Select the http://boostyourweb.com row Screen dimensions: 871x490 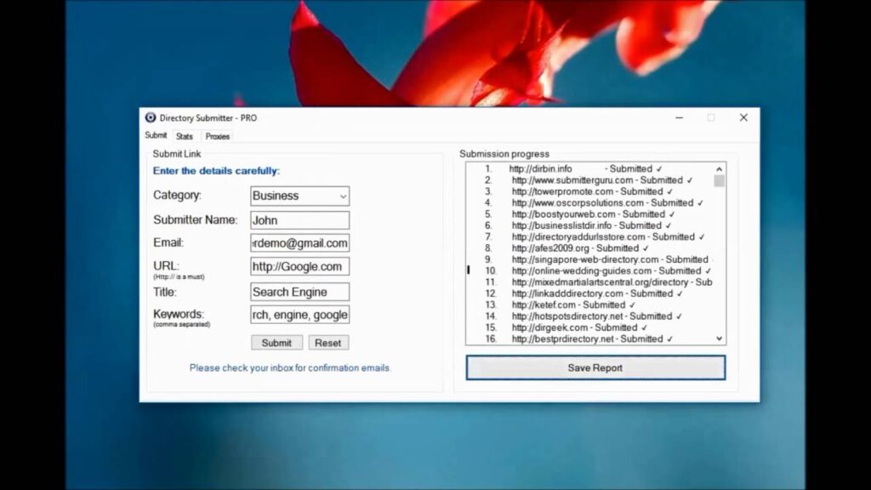(590, 214)
